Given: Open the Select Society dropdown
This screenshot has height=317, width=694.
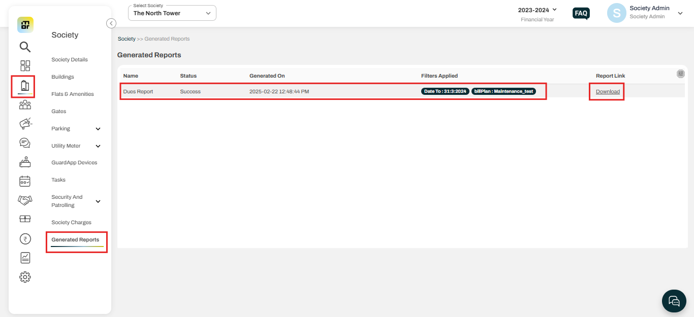Looking at the screenshot, I should click(x=172, y=13).
